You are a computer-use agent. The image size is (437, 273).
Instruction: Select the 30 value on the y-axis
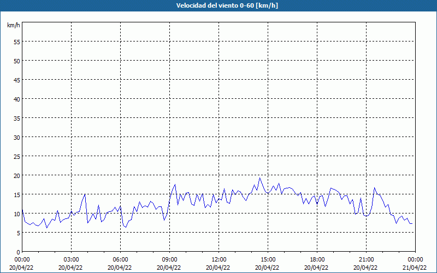[x=17, y=138]
